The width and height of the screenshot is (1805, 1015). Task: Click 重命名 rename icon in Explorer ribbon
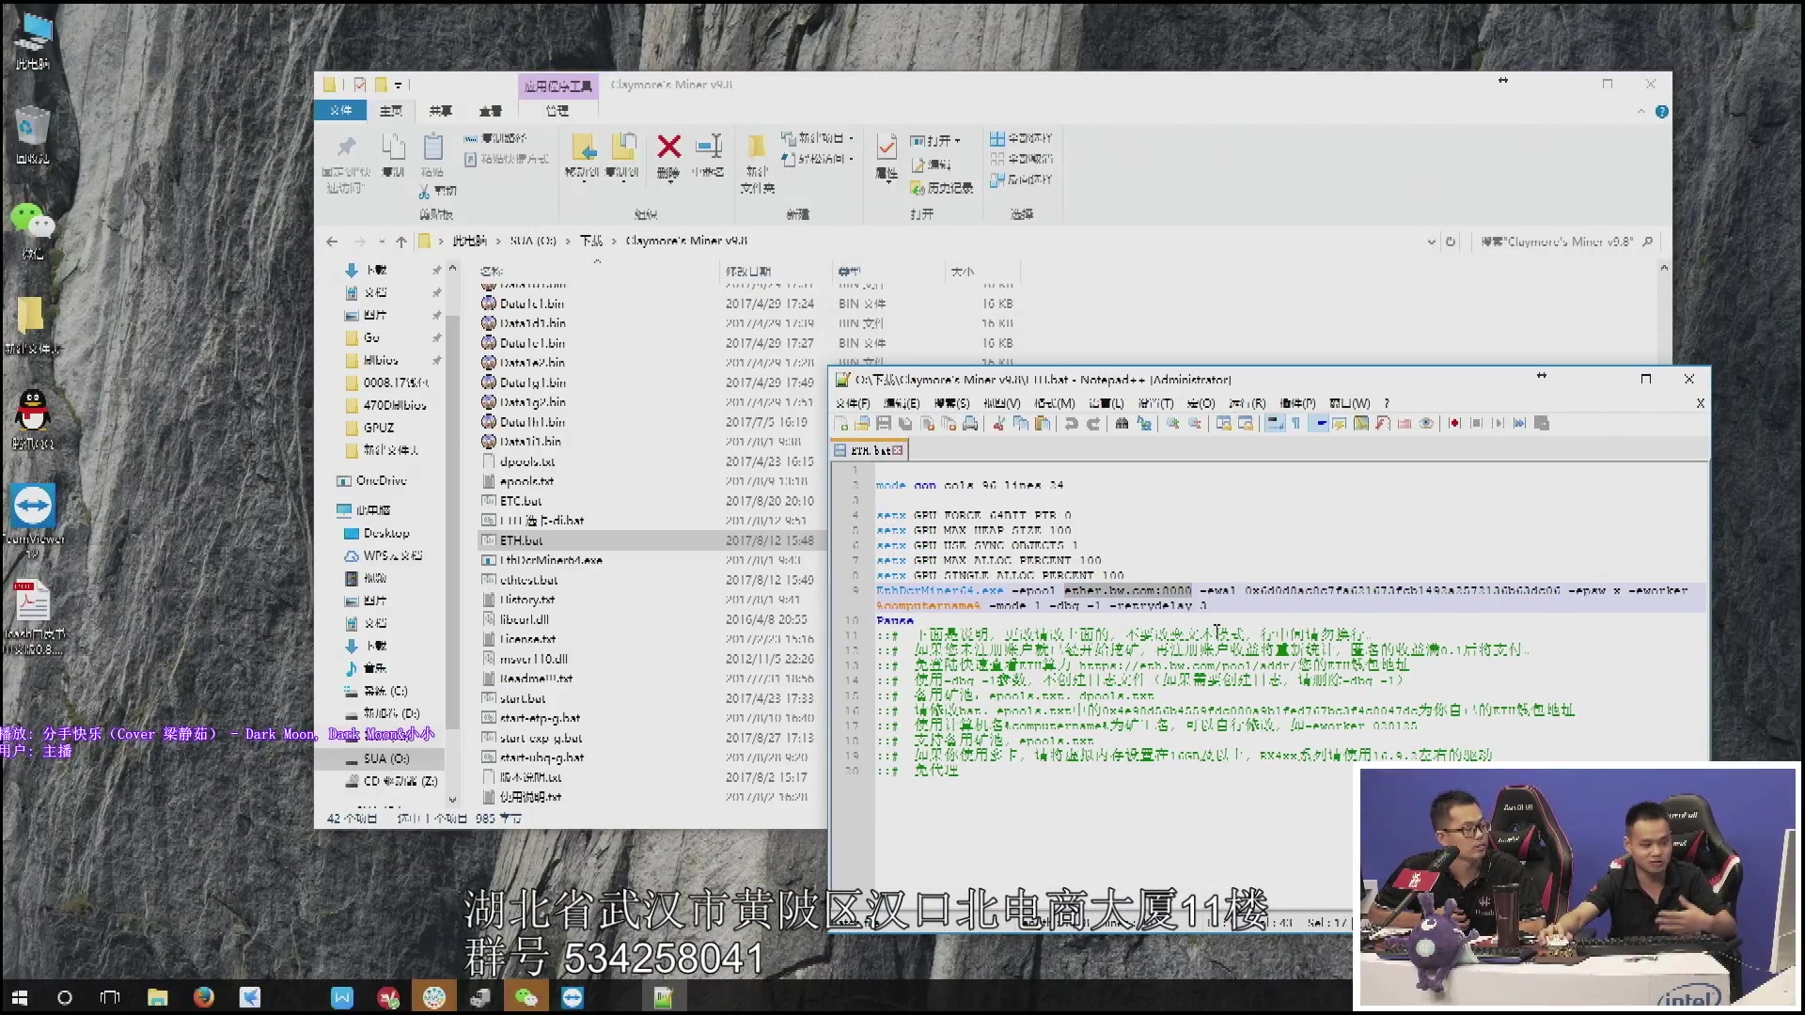(708, 147)
